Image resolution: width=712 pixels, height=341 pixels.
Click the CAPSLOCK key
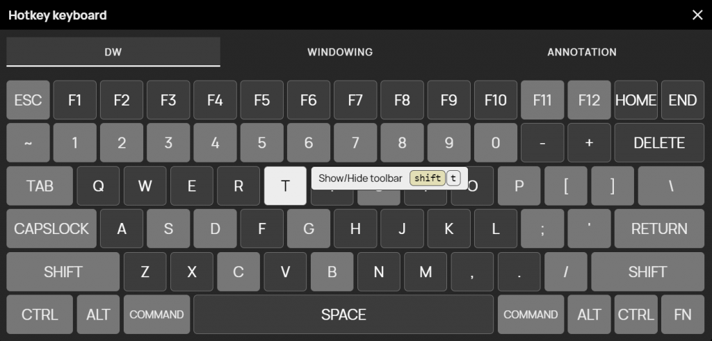coord(51,228)
